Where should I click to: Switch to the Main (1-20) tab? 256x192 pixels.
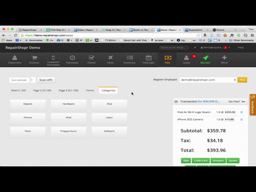[19, 90]
